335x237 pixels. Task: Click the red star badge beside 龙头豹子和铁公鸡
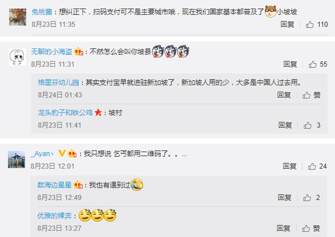(98, 113)
